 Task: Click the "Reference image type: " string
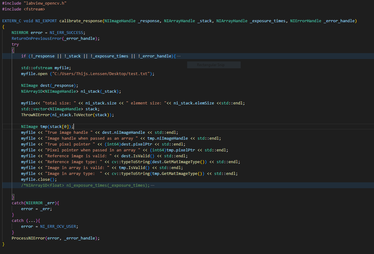74,162
